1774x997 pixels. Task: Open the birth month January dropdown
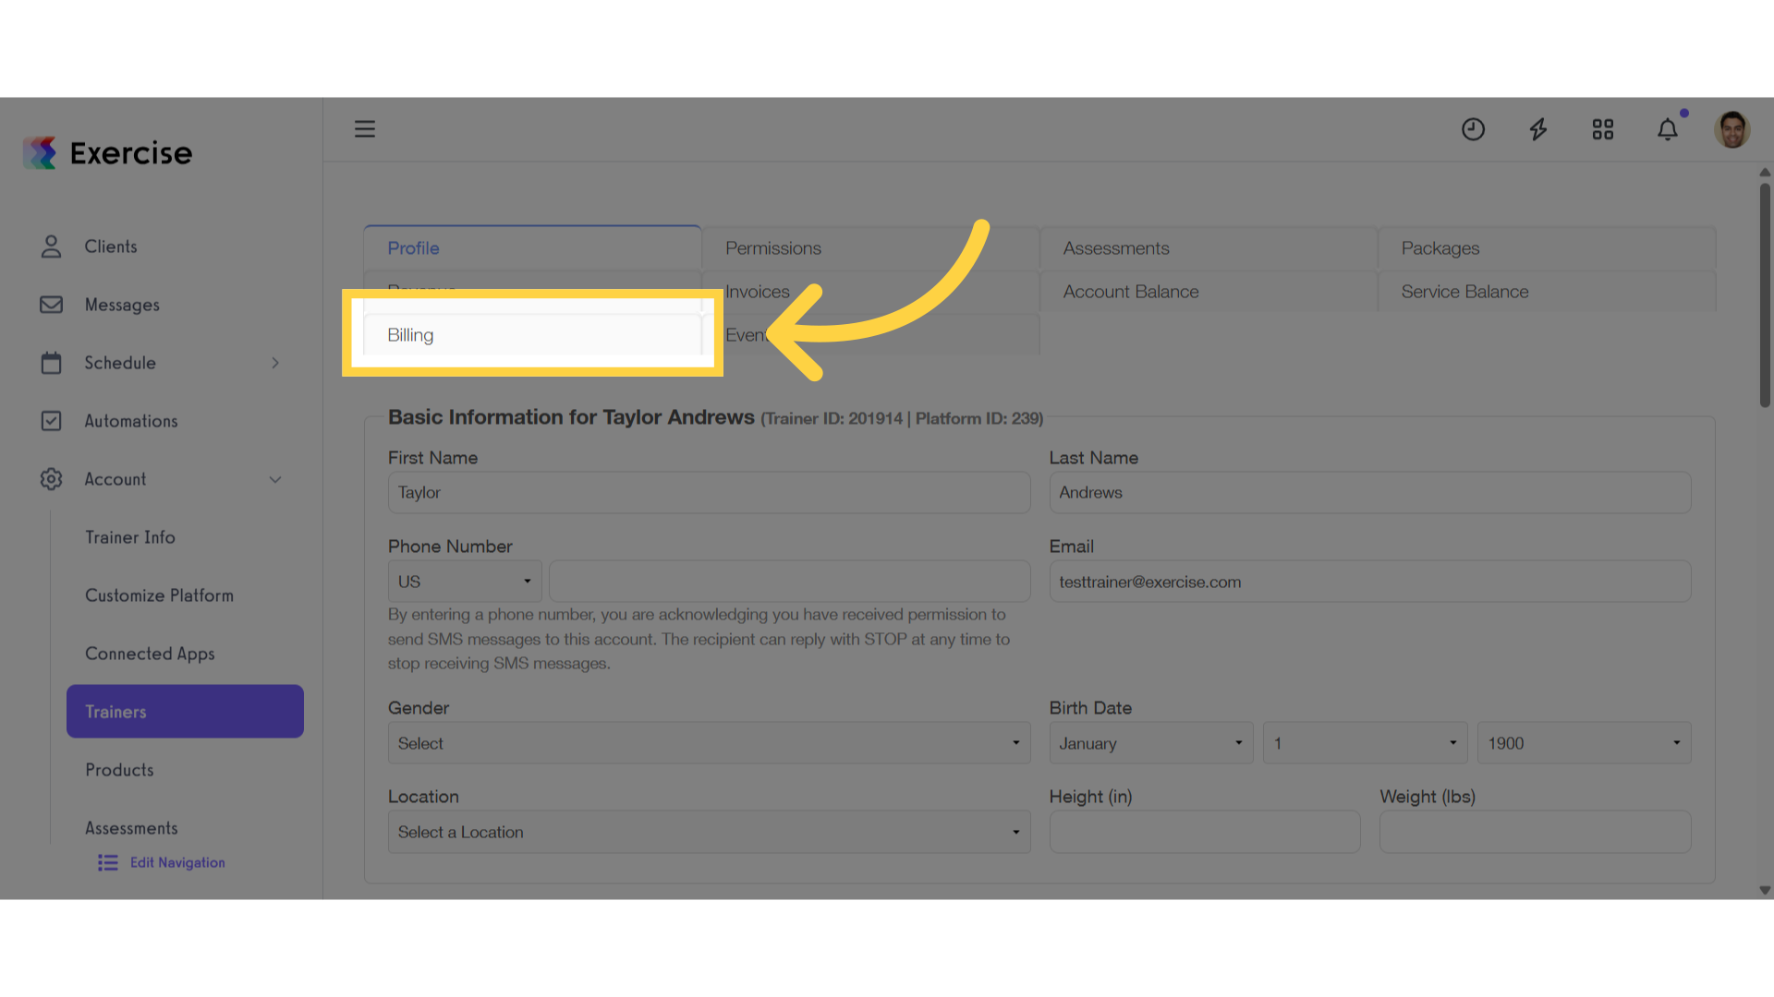(x=1151, y=743)
